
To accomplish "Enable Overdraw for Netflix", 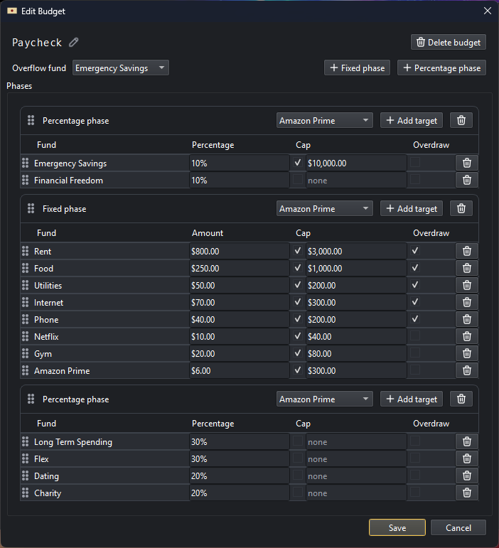I will tap(415, 336).
